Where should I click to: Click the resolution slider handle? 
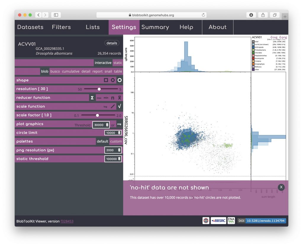[99, 89]
